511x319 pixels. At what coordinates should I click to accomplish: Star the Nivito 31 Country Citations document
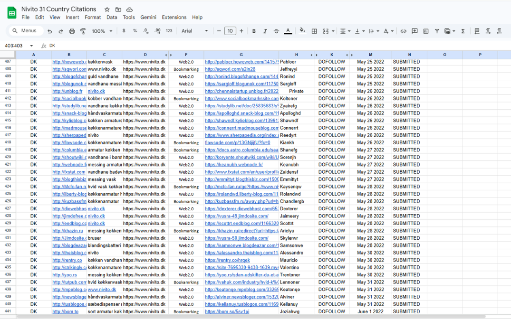click(x=107, y=9)
